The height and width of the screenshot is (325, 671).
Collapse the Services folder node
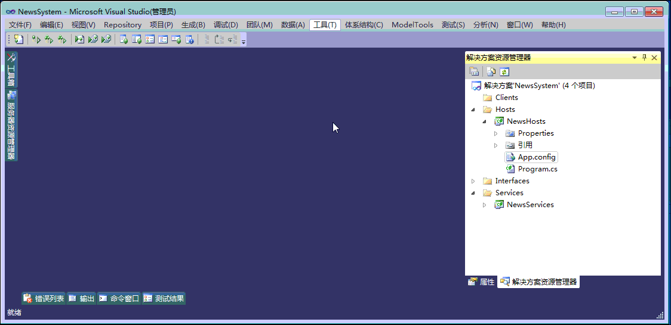[x=473, y=193]
